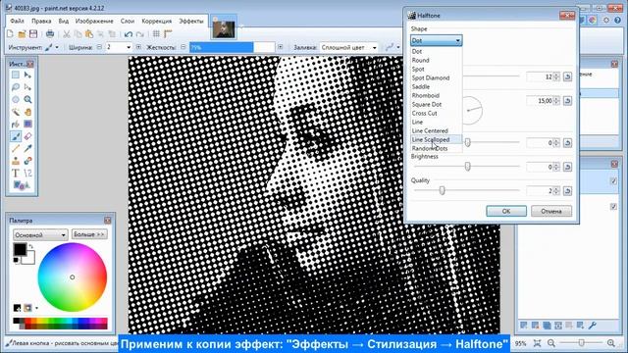Click the Print icon
The image size is (628, 353).
click(50, 34)
